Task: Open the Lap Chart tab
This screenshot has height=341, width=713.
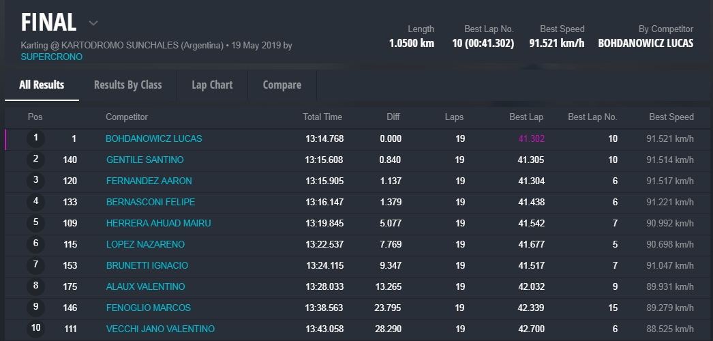Action: (x=212, y=85)
